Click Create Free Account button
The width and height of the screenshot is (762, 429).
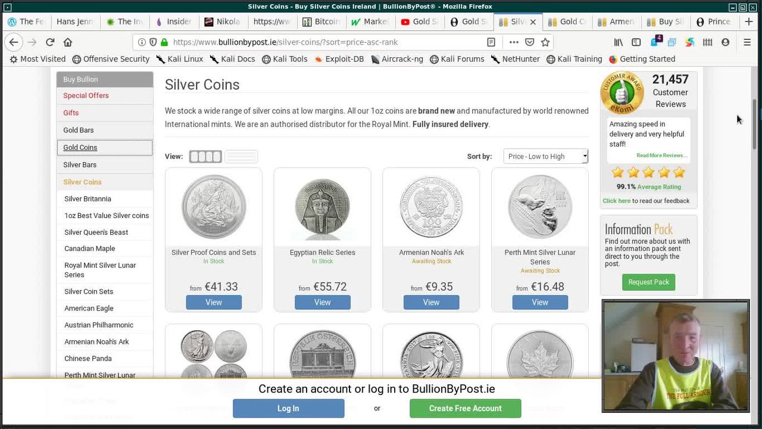click(x=465, y=408)
